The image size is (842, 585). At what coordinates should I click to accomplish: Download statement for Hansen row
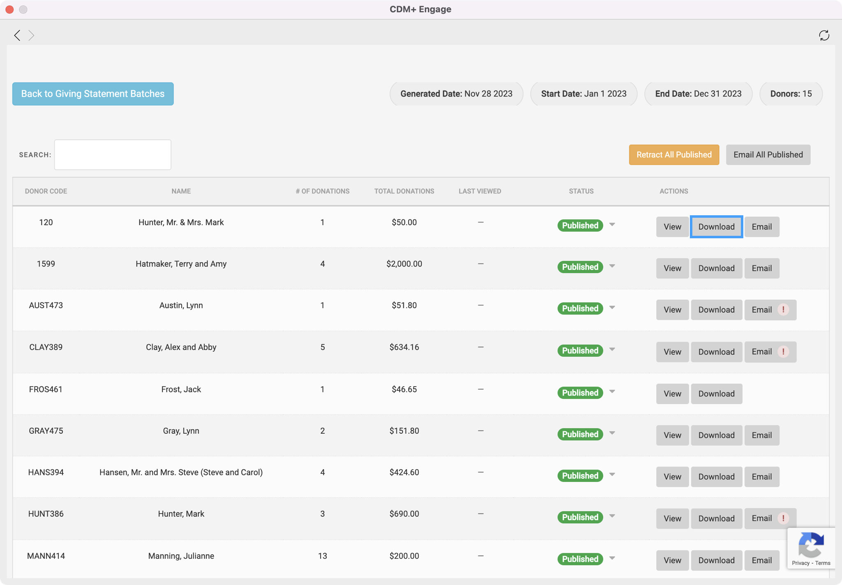pyautogui.click(x=716, y=477)
